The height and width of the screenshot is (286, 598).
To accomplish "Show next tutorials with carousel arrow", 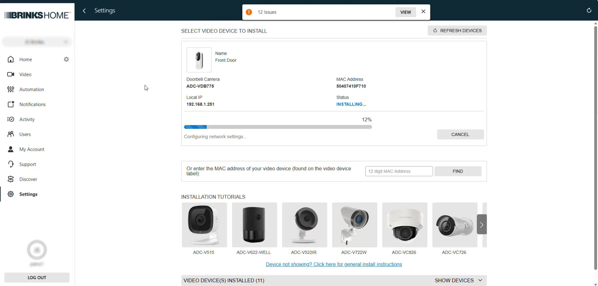I will click(482, 225).
